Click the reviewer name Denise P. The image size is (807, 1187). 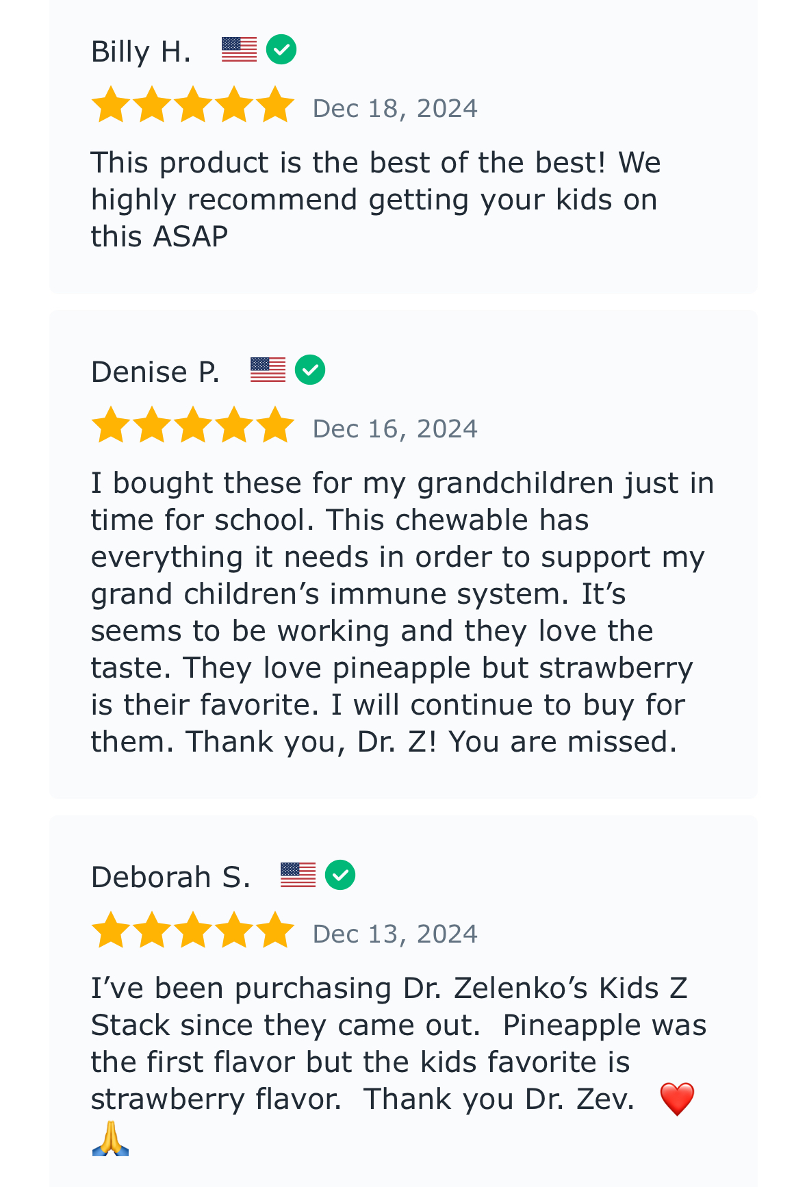pyautogui.click(x=155, y=372)
